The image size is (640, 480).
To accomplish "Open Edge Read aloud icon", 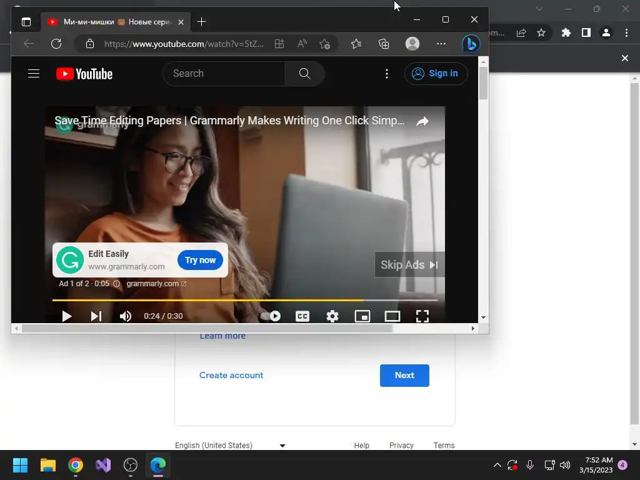I will [302, 44].
